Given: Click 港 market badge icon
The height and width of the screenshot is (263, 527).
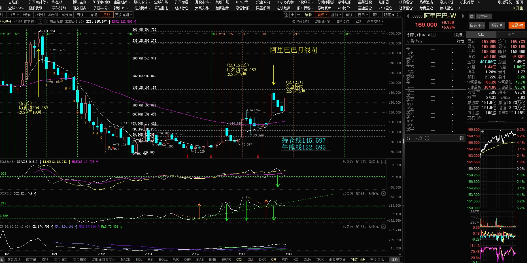Looking at the screenshot, I should coord(471,16).
